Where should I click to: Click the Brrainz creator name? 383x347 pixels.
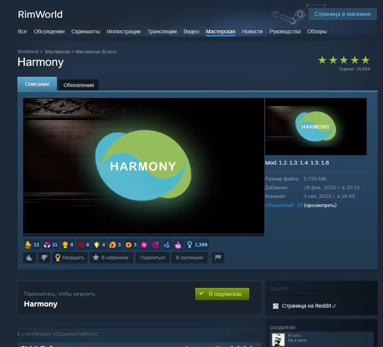[294, 335]
